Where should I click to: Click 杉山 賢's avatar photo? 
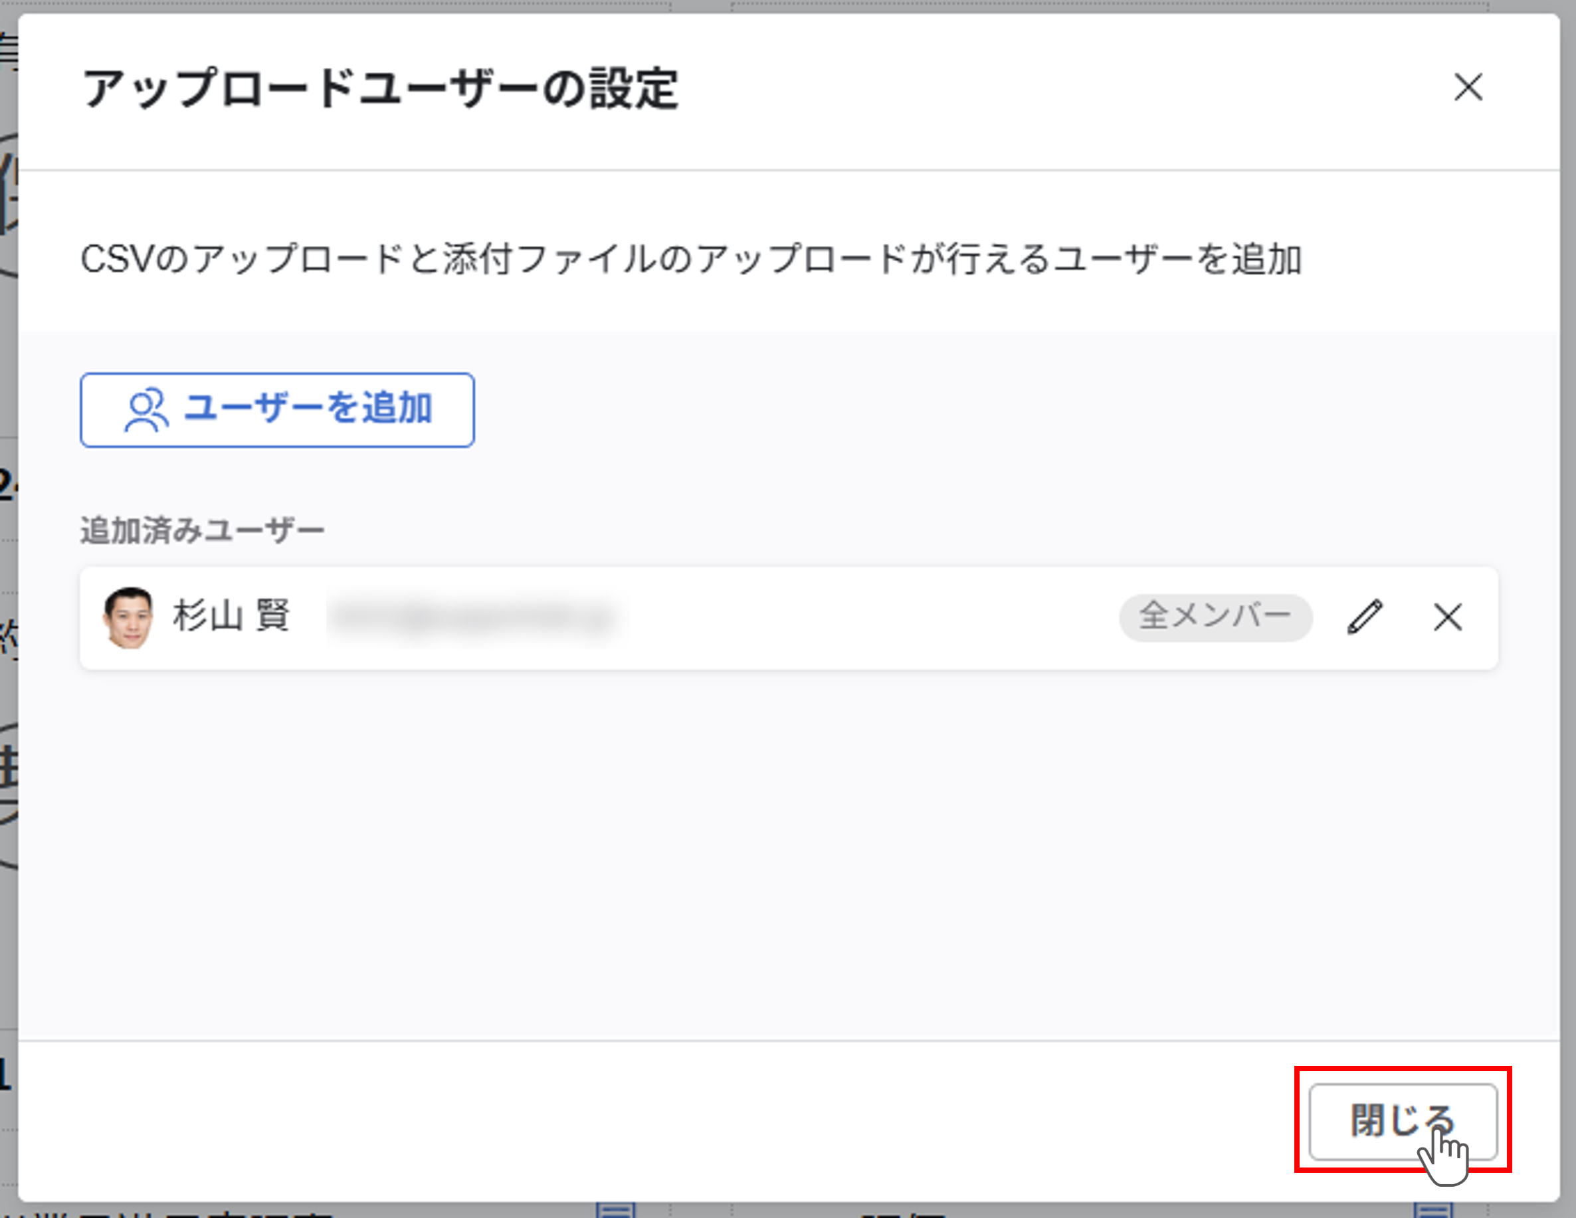click(x=128, y=618)
